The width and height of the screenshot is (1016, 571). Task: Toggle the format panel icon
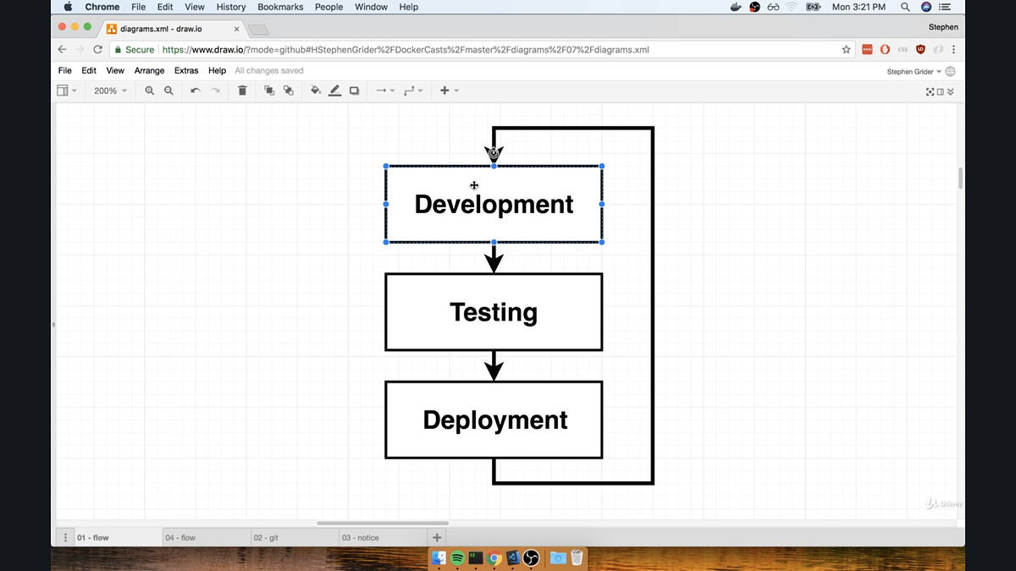941,91
